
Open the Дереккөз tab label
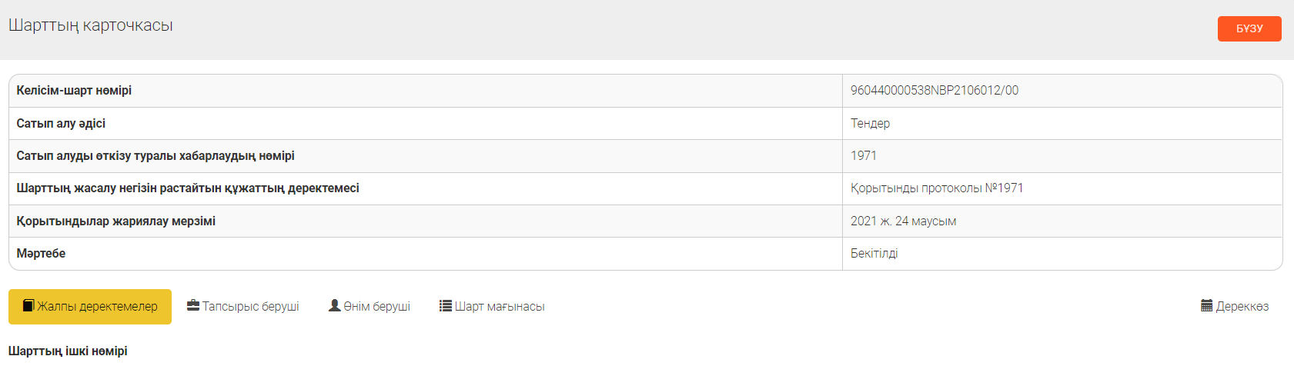click(x=1242, y=307)
